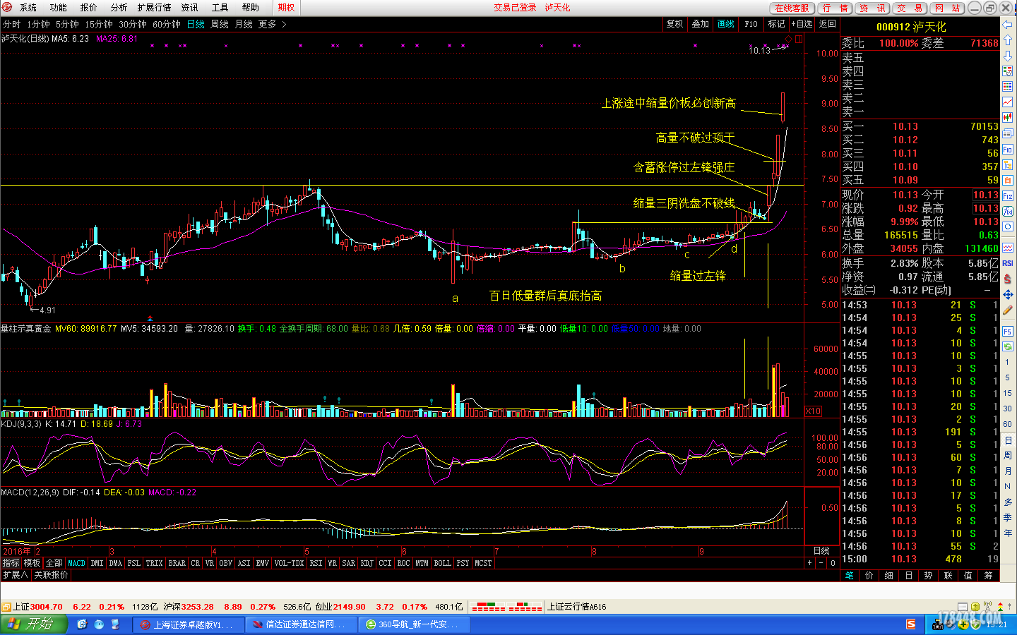Click the f(x) formula icon in right toolbar
The image size is (1017, 635).
click(x=1008, y=211)
